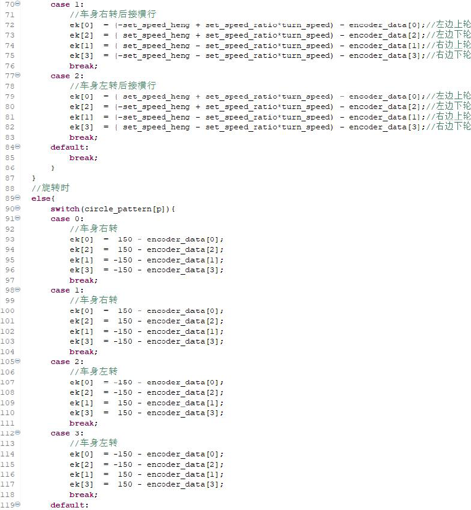Click encoder_data[2] on line 94

point(183,249)
